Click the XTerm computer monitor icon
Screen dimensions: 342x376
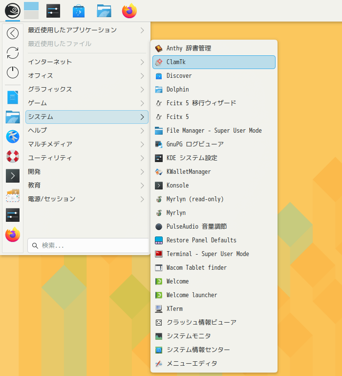tap(159, 309)
